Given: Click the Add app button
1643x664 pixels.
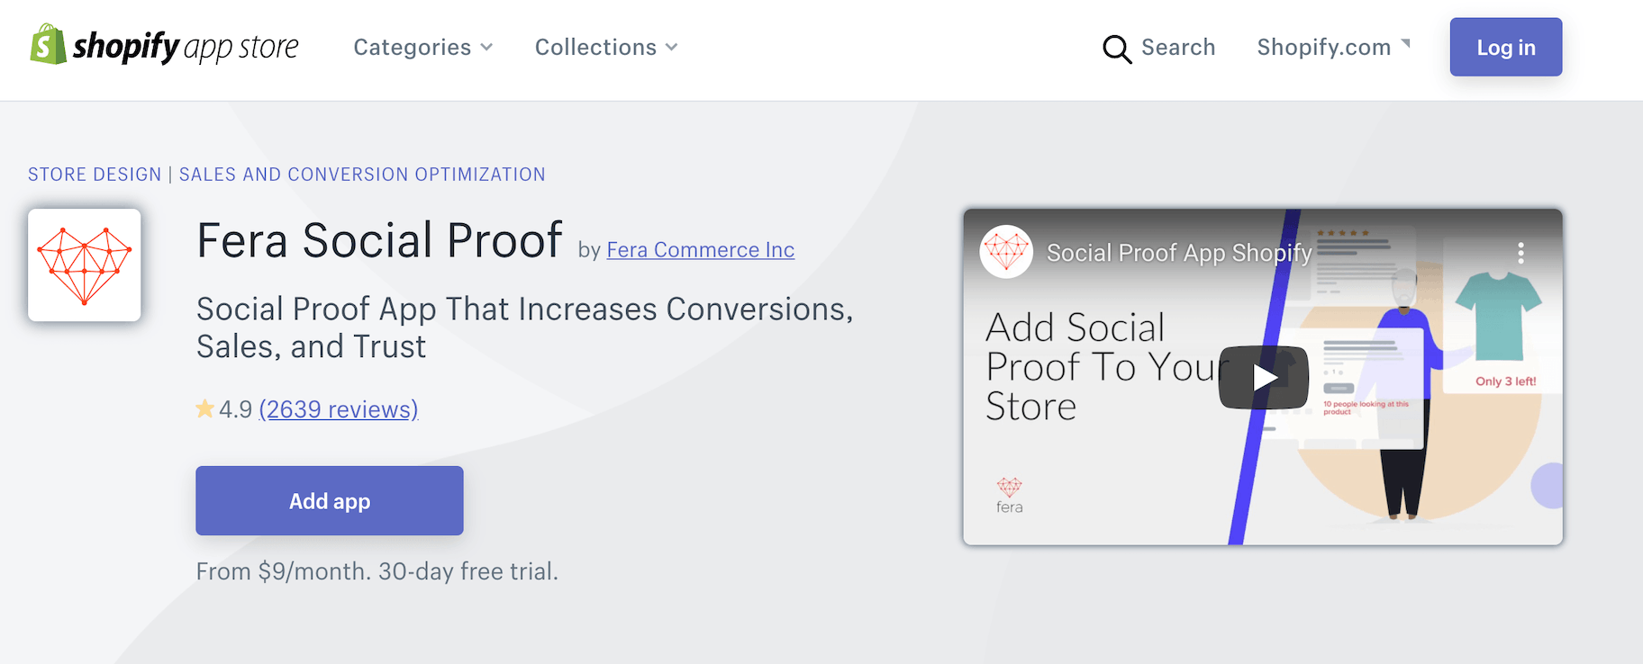Looking at the screenshot, I should pos(330,501).
